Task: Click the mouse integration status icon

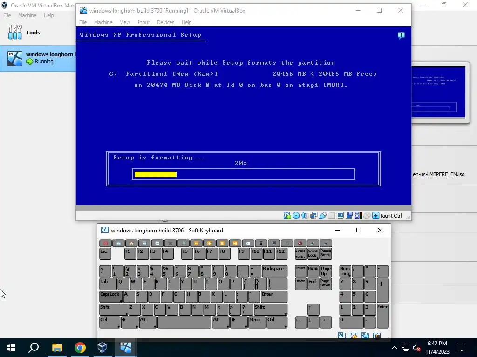Action: click(x=367, y=216)
